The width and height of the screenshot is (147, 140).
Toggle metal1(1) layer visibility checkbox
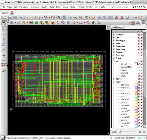[139, 87]
